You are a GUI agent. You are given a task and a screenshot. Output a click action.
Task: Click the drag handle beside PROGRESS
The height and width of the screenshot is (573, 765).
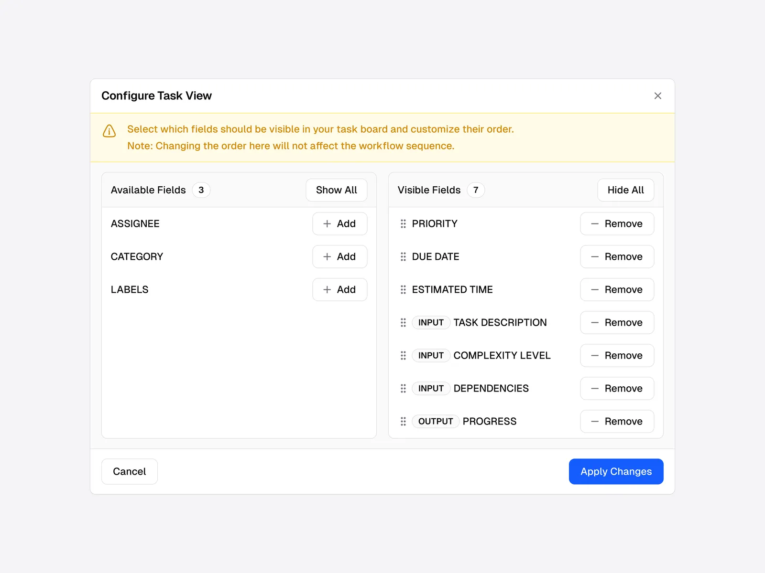click(x=403, y=421)
